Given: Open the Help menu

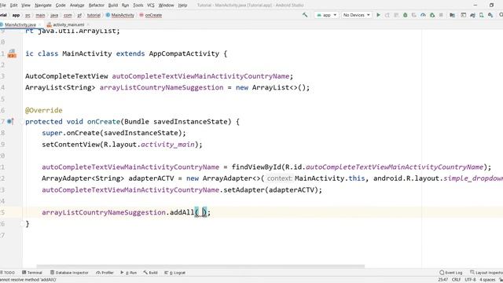Looking at the screenshot, I should [x=182, y=6].
